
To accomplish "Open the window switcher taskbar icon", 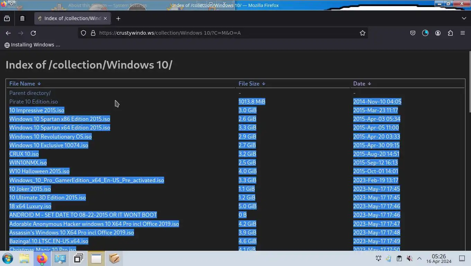I will (x=78, y=258).
